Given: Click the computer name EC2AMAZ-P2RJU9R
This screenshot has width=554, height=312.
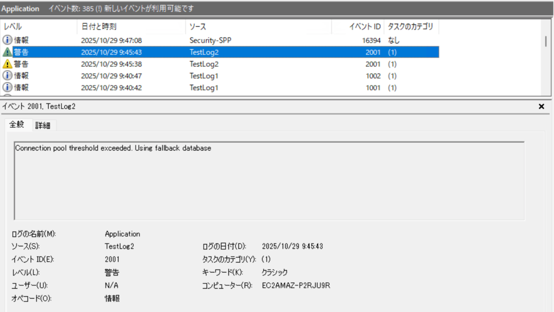Looking at the screenshot, I should [296, 285].
